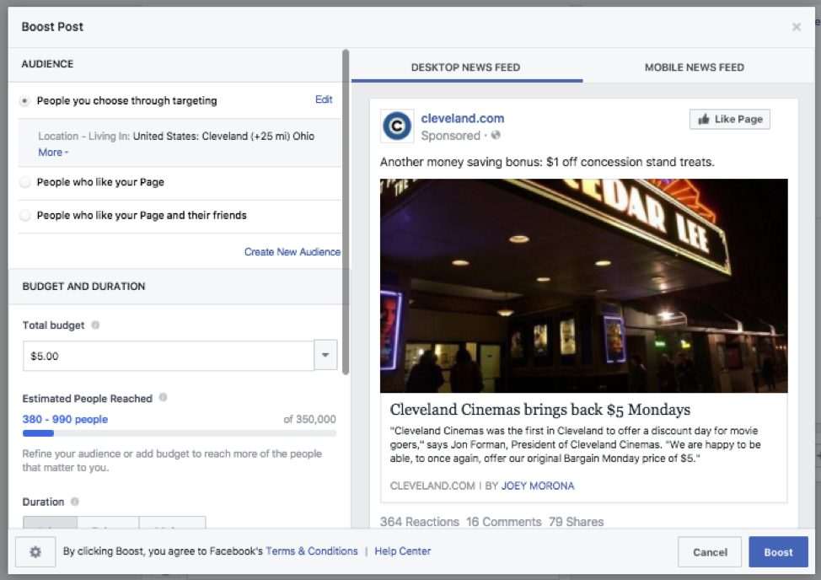Click the 79 Shares count
Viewport: 821px width, 580px height.
[576, 522]
